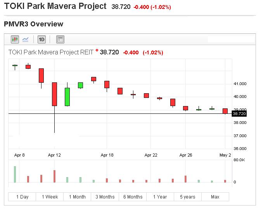
Task: Switch to the line chart icon
Action: tap(26, 40)
